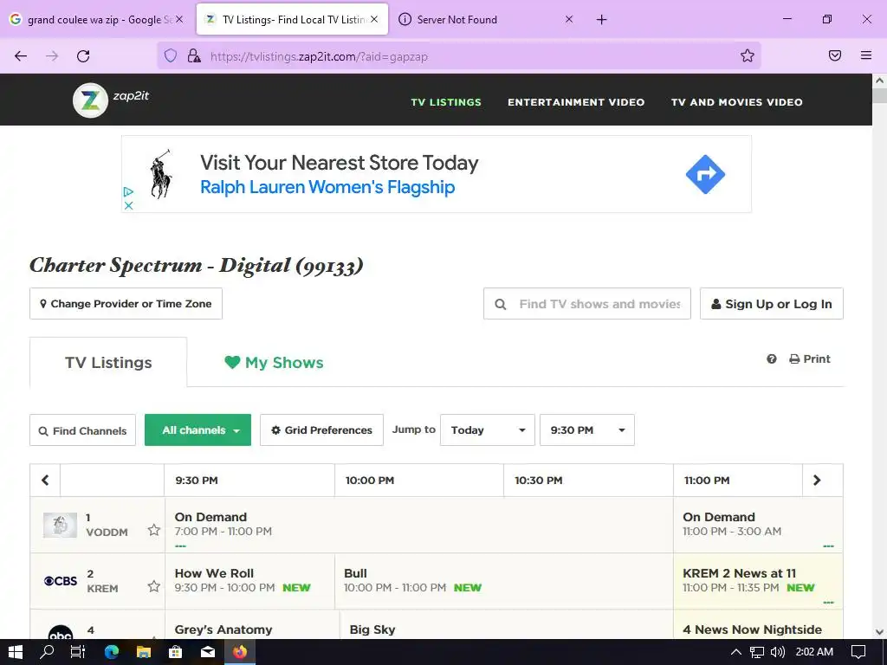Screen dimensions: 887x665
Task: Reload the page with the refresh icon
Action: (83, 56)
